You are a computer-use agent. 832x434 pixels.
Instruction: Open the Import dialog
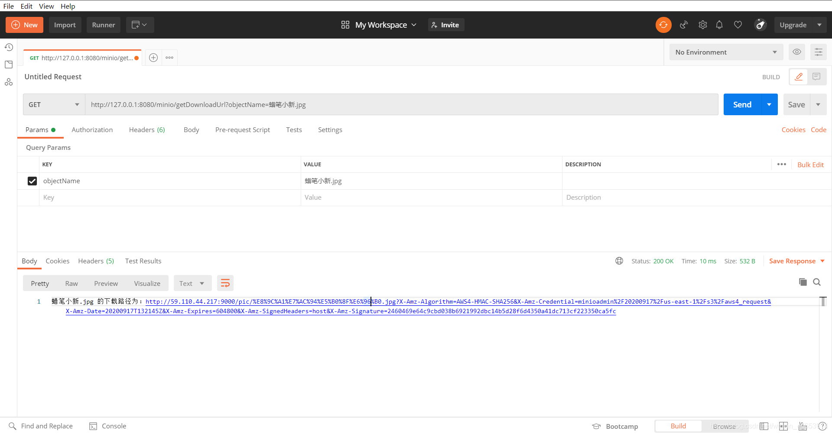(65, 25)
